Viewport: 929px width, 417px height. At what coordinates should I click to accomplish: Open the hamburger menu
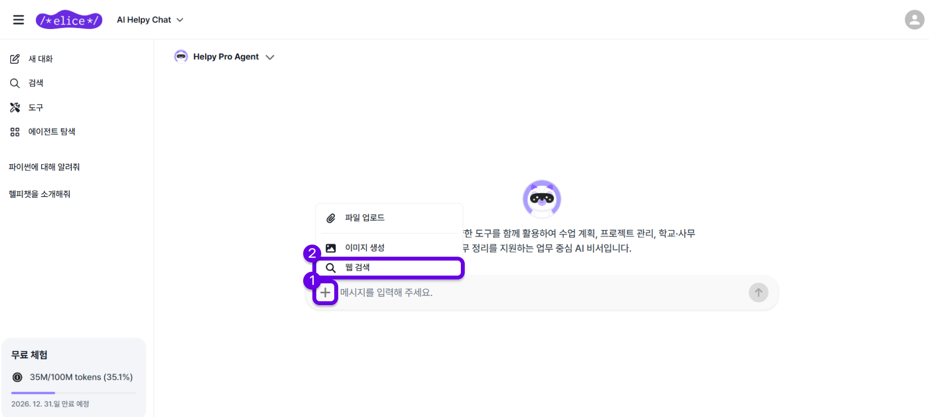(18, 20)
